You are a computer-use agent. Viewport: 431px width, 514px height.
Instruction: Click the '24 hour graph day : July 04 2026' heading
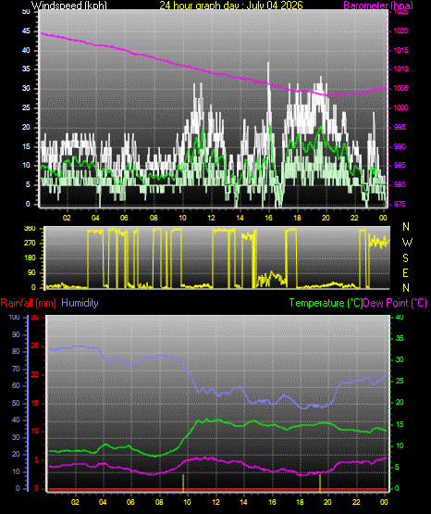[231, 6]
